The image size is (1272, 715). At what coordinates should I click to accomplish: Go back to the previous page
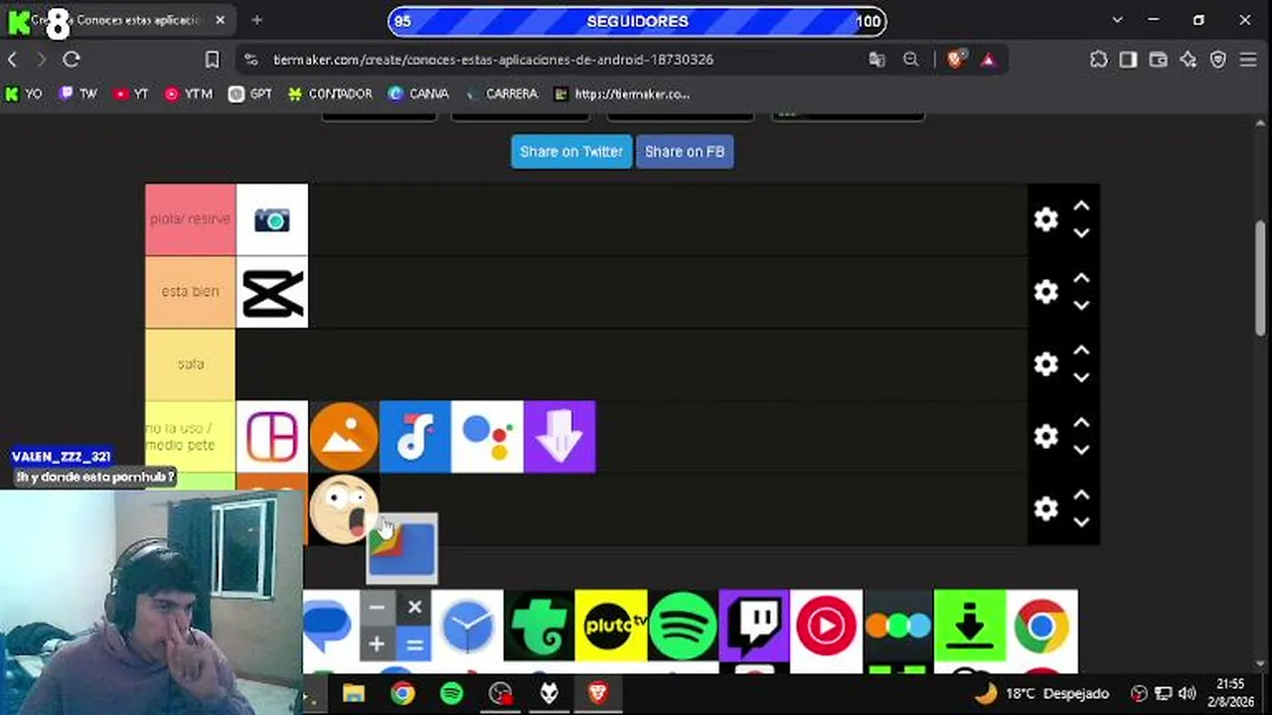[x=12, y=60]
